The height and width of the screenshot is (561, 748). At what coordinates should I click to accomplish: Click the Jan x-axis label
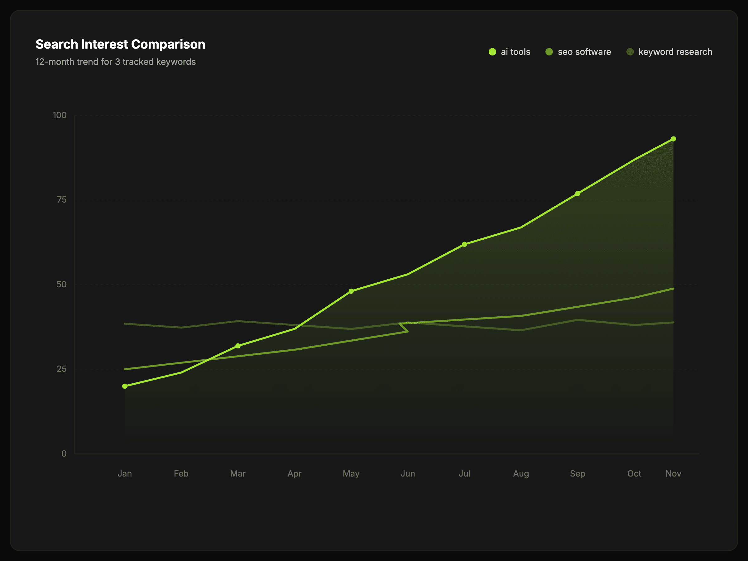tap(125, 473)
